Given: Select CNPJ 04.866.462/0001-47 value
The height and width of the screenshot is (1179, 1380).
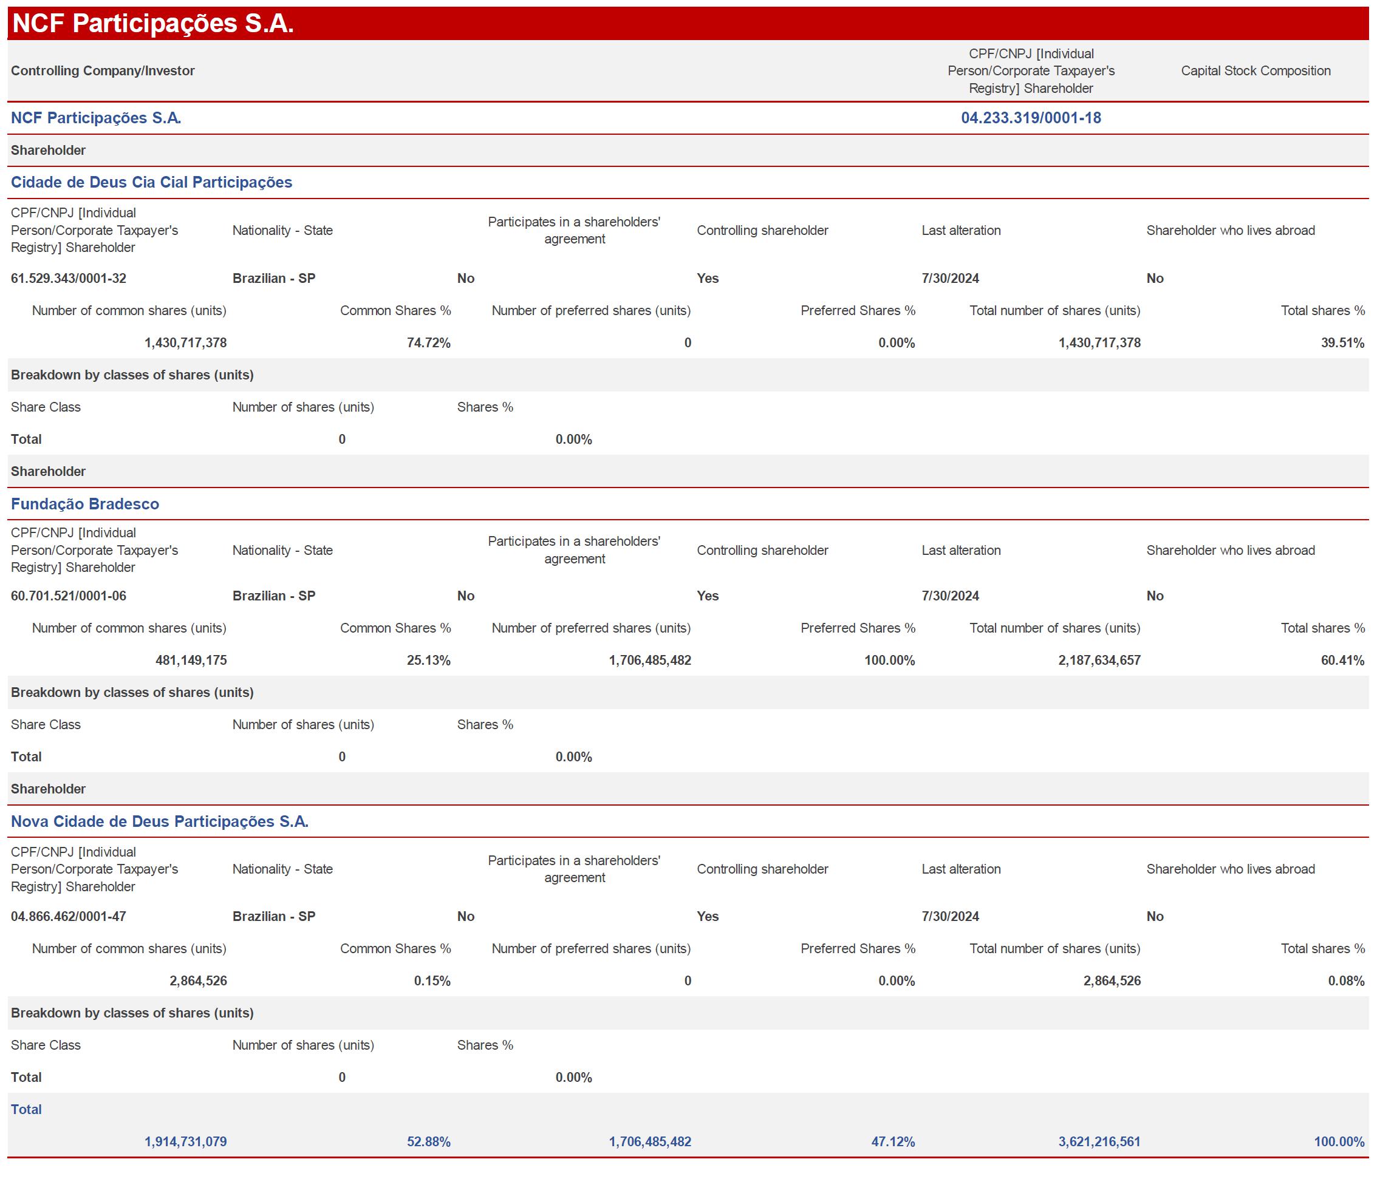Looking at the screenshot, I should click(x=69, y=916).
